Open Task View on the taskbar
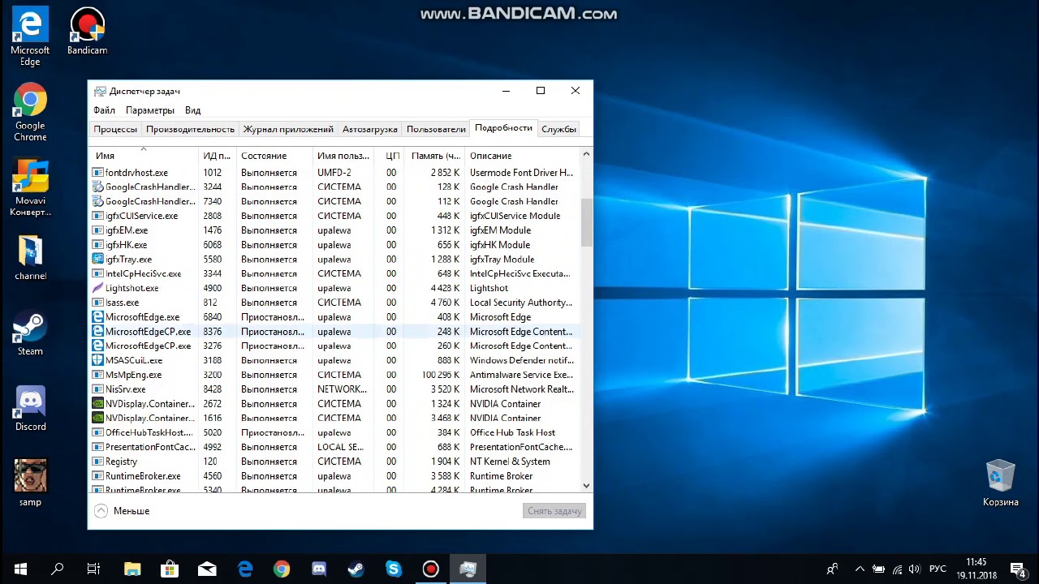Screen dimensions: 1039x584 (x=94, y=569)
